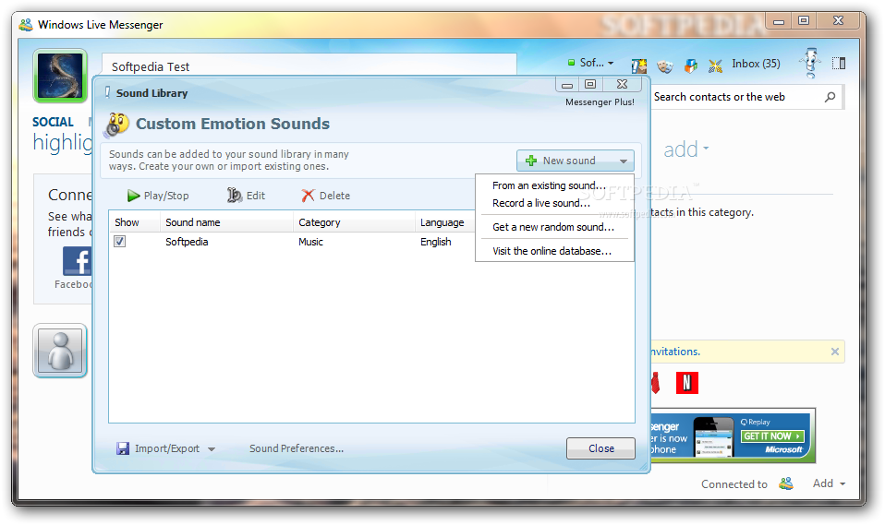Viewport: 885px width, 525px height.
Task: Open Sound Preferences…
Action: [x=297, y=448]
